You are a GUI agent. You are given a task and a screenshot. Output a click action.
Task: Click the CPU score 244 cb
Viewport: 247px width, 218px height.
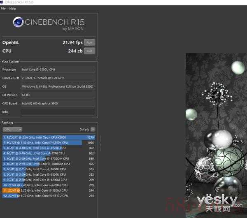tap(75, 51)
